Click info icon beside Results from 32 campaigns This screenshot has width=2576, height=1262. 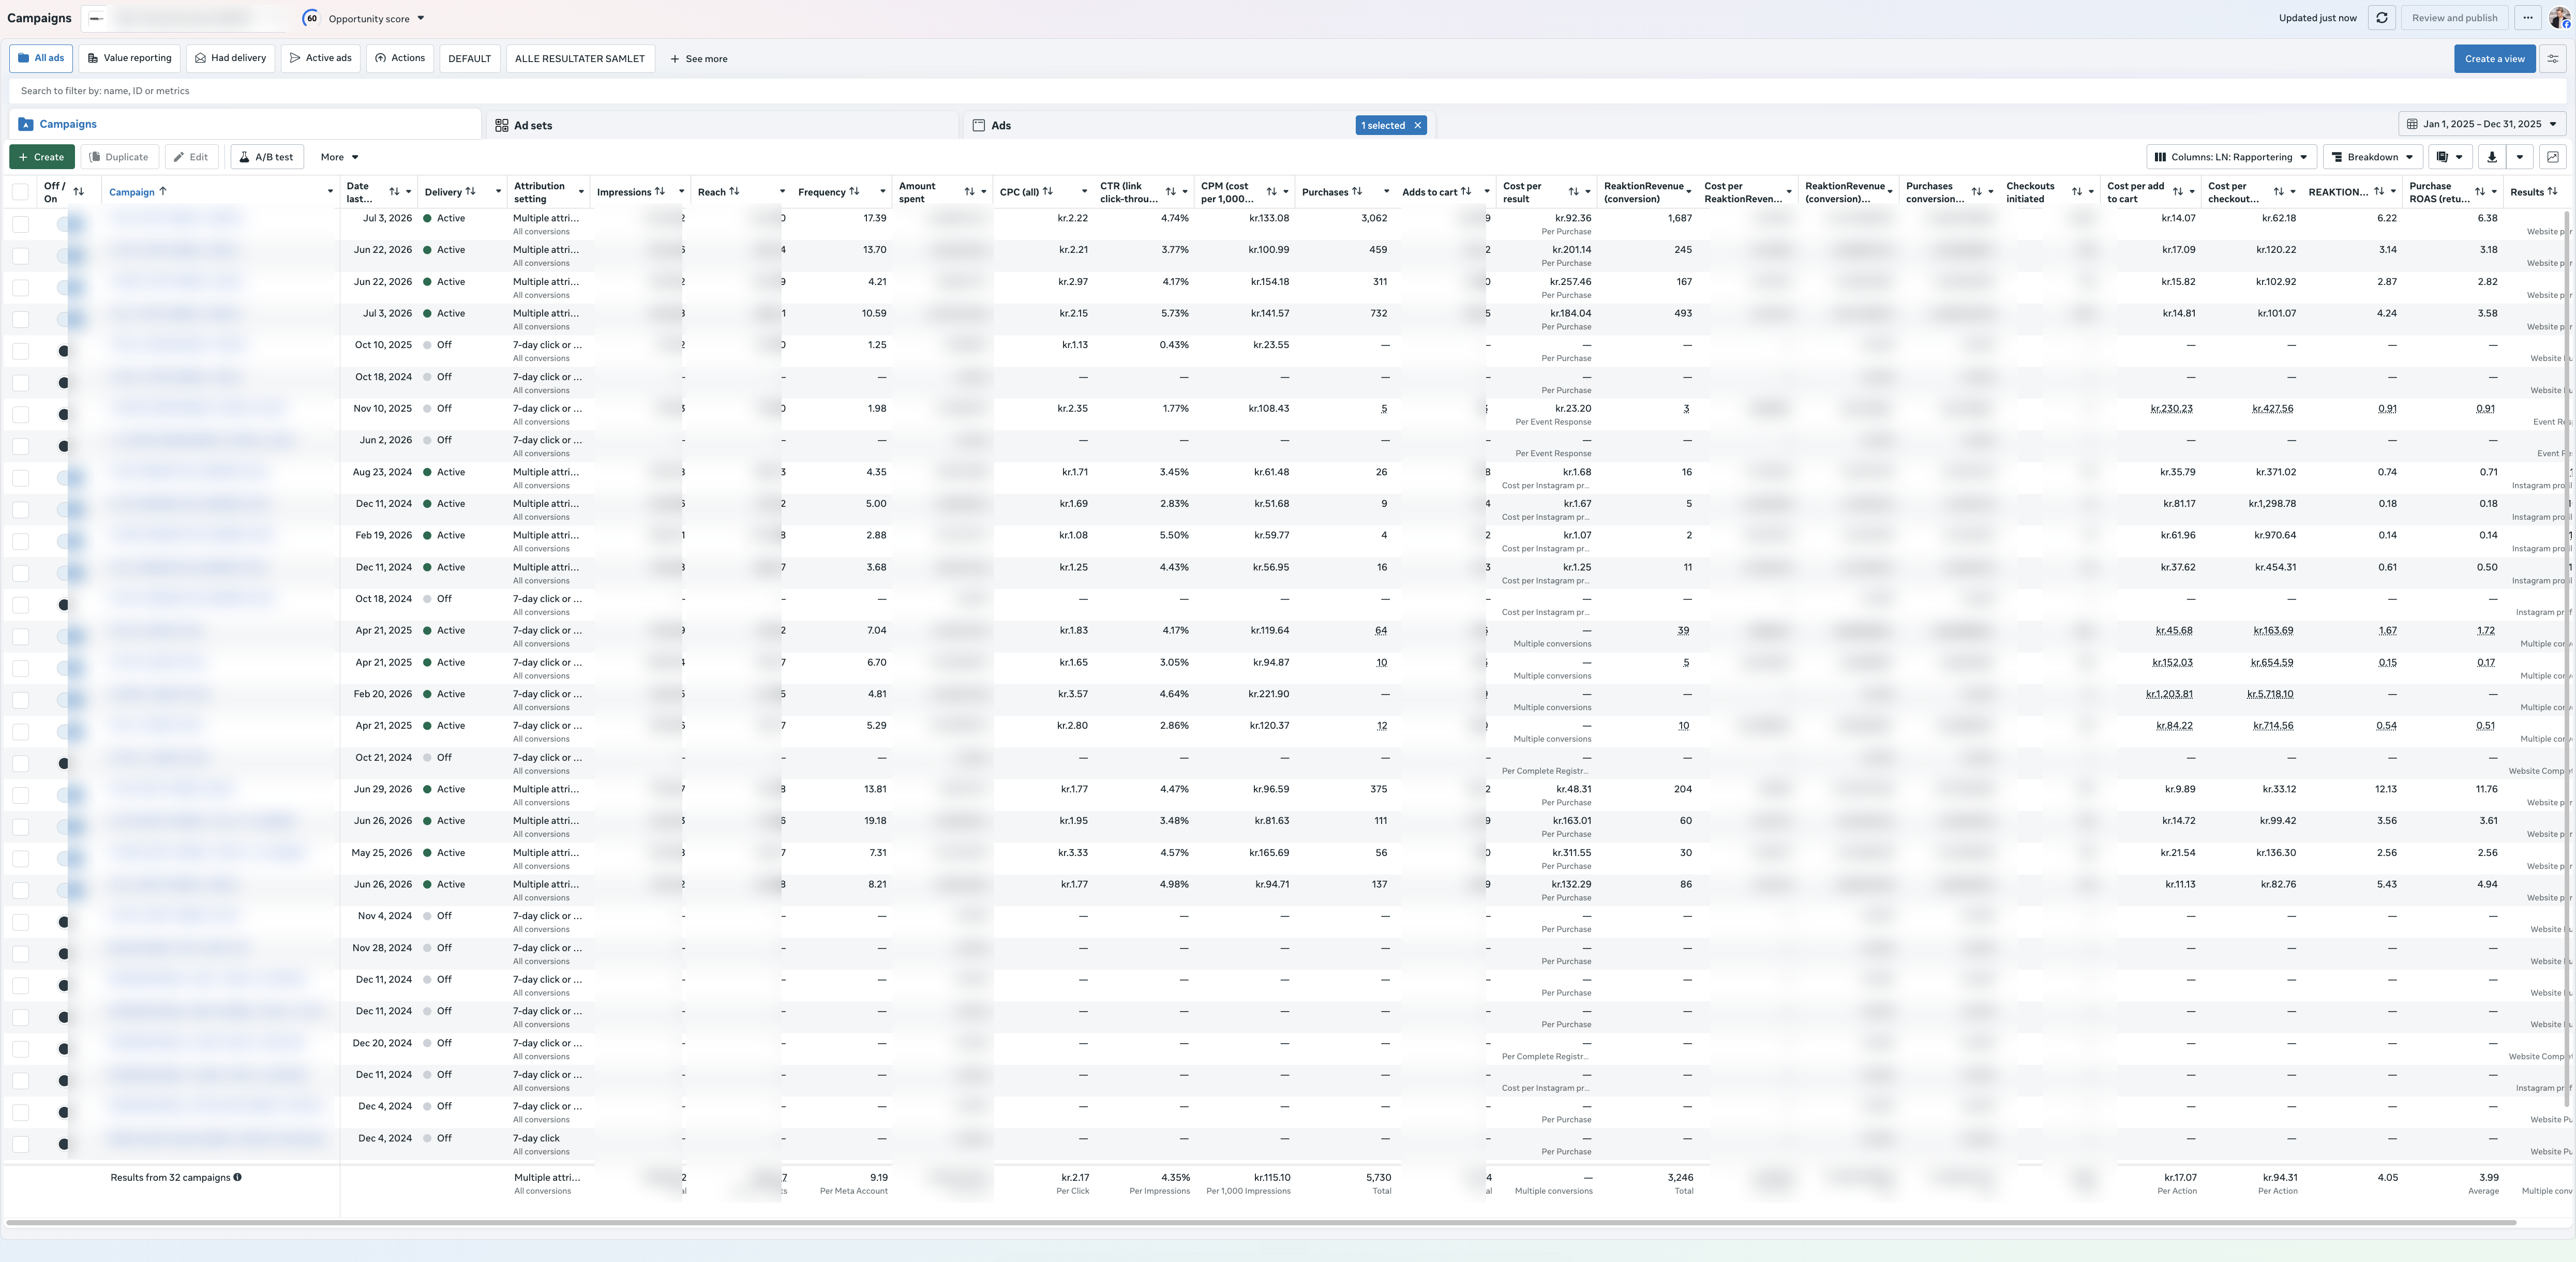coord(238,1178)
